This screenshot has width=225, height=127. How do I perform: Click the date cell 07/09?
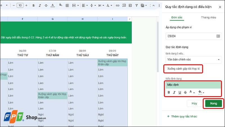point(53,51)
